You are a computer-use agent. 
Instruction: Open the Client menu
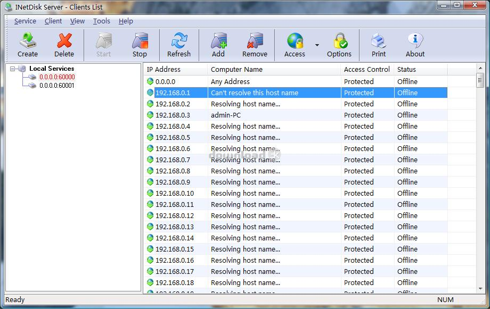click(x=53, y=21)
